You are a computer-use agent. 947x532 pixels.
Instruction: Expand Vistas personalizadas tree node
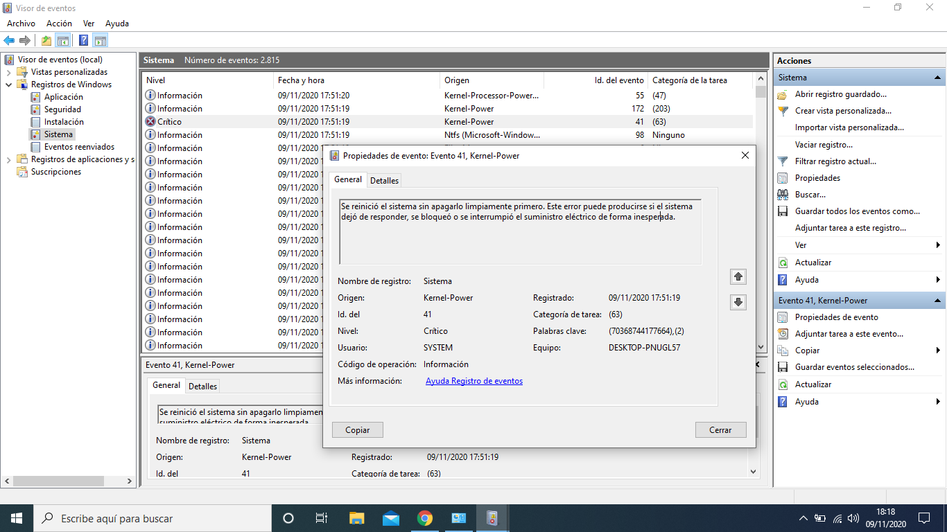8,72
